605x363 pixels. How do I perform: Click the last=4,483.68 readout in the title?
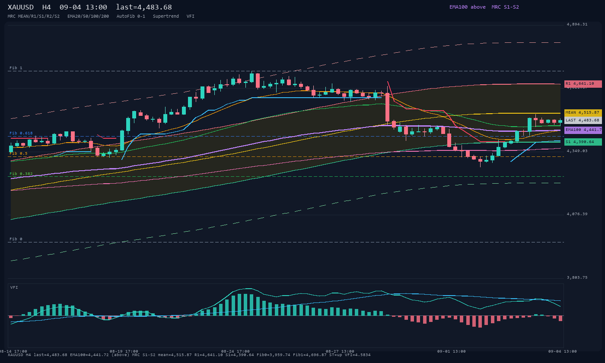pos(144,7)
